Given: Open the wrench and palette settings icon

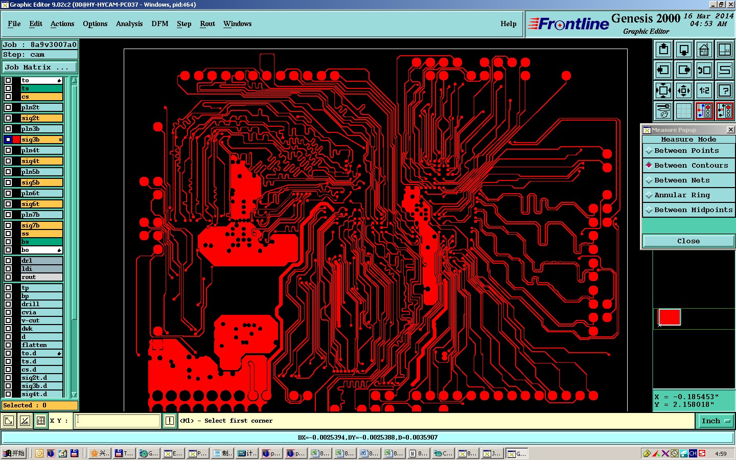Looking at the screenshot, I should [x=663, y=110].
